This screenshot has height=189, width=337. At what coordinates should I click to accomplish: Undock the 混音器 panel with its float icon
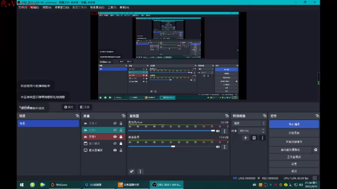coord(227,116)
